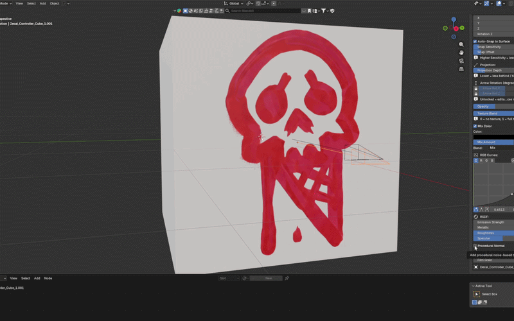This screenshot has width=514, height=321.
Task: Click the zoom magnifier viewport icon
Action: tap(461, 44)
